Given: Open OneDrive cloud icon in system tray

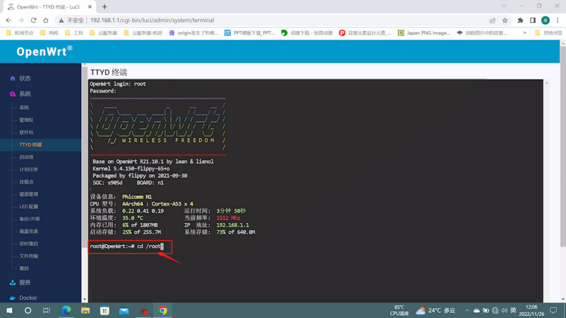Looking at the screenshot, I should 476,310.
